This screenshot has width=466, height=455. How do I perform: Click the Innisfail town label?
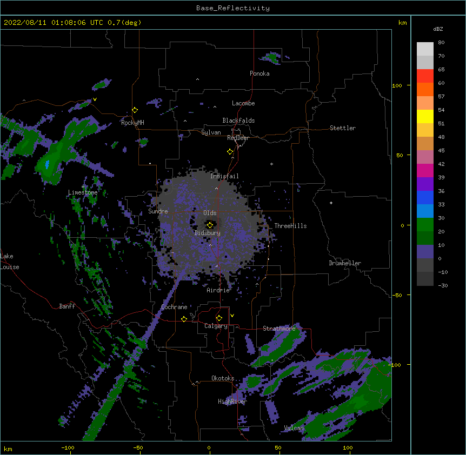224,176
